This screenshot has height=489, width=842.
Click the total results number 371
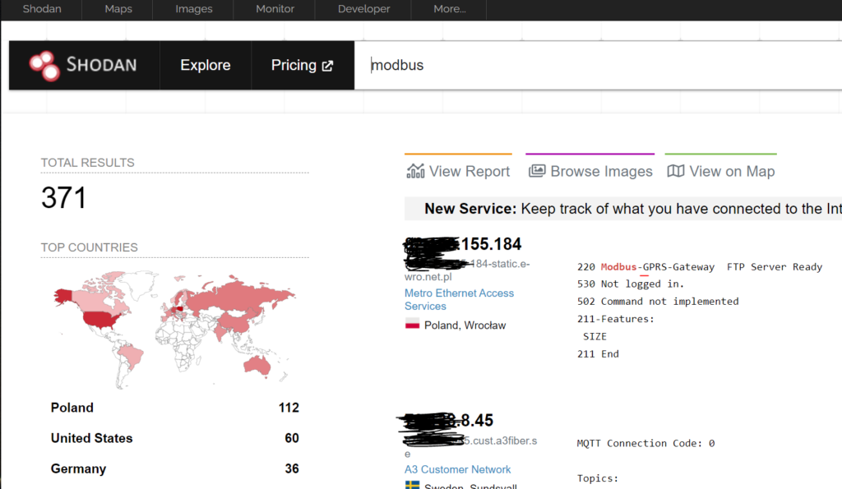63,197
